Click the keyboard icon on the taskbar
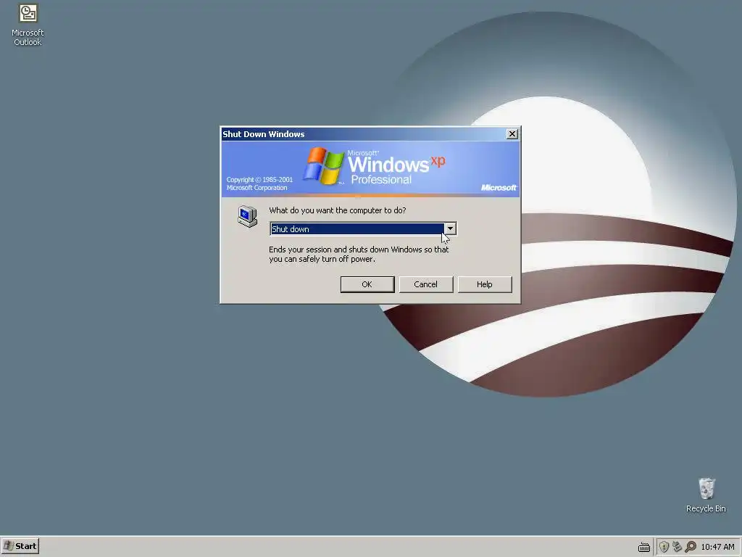742x557 pixels. (x=643, y=547)
